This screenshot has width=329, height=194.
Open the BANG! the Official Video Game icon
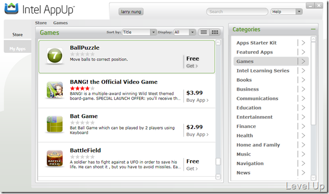pos(55,90)
